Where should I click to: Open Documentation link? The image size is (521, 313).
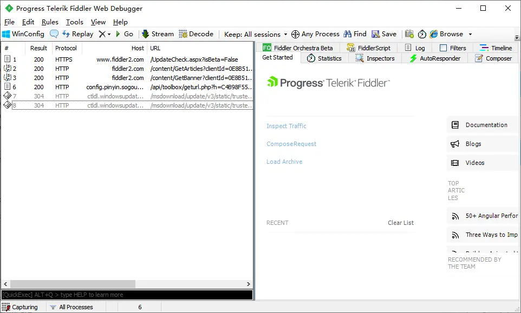482,125
